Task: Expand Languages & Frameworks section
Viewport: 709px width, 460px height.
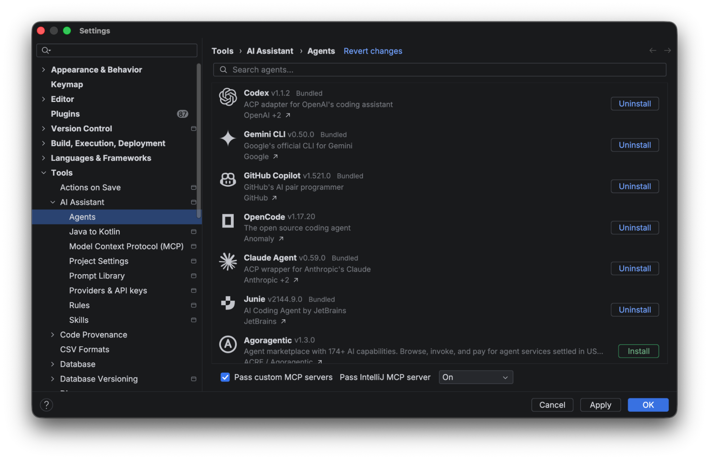Action: point(43,158)
